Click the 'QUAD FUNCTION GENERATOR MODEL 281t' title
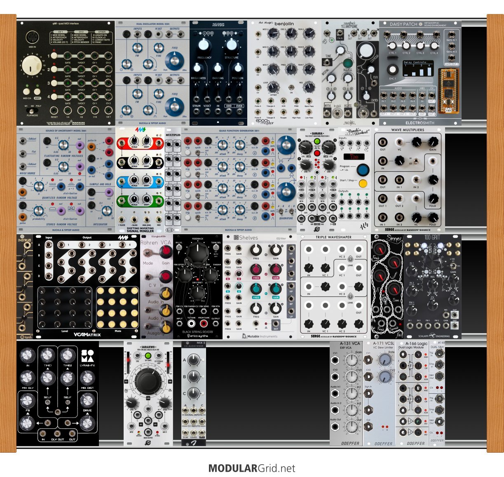Viewport: 504px width, 477px height. [x=239, y=130]
